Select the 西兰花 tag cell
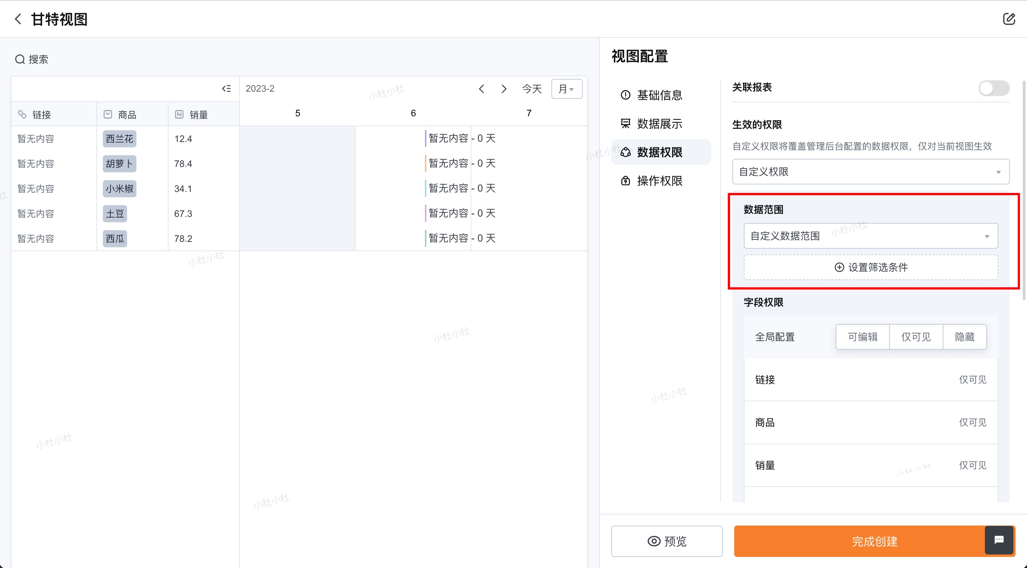This screenshot has height=568, width=1027. [x=120, y=139]
